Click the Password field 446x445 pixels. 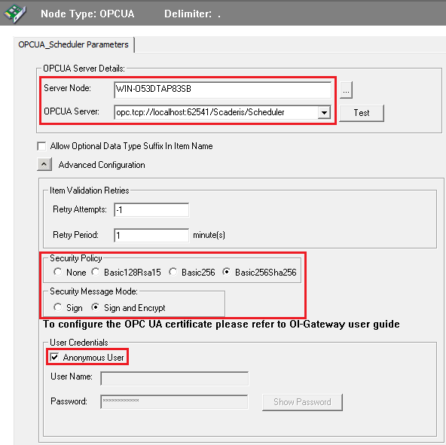(174, 401)
